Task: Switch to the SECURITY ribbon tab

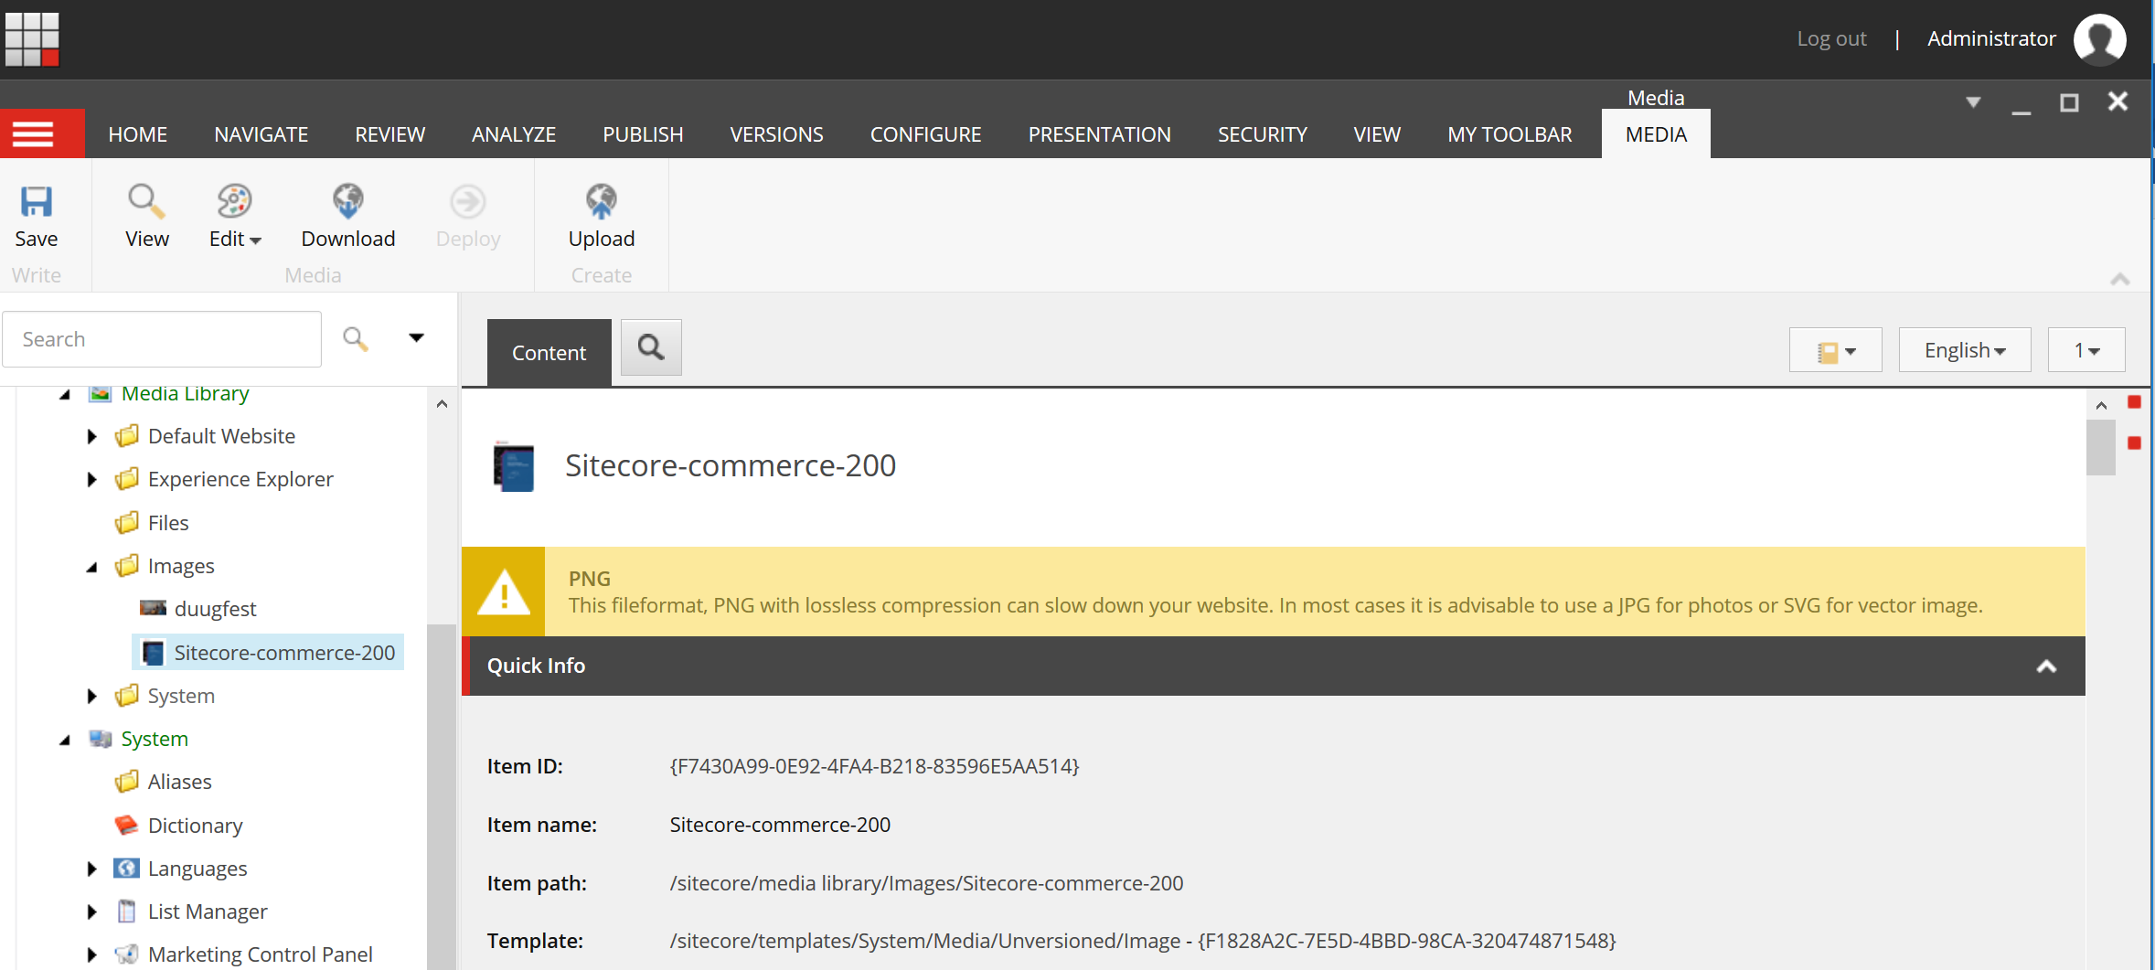Action: (1262, 134)
